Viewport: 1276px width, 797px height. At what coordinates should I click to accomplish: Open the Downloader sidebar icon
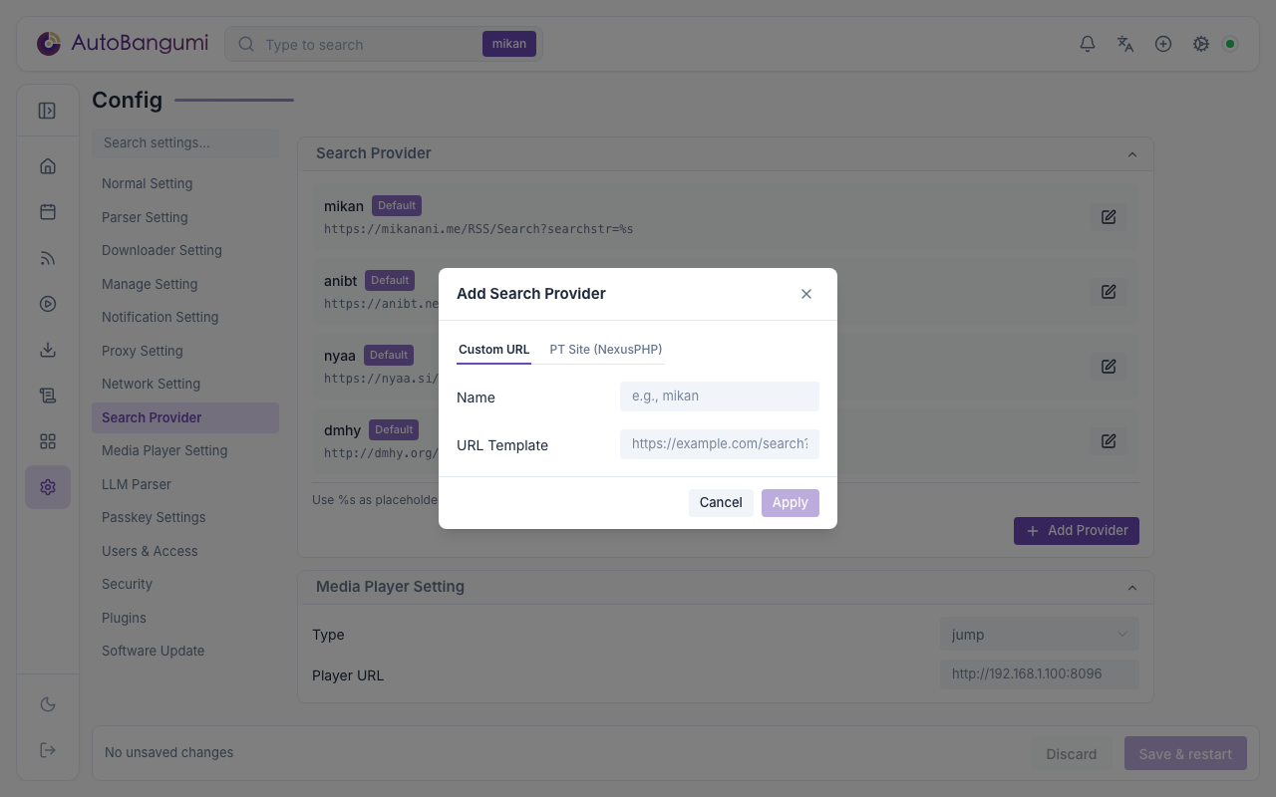coord(48,350)
